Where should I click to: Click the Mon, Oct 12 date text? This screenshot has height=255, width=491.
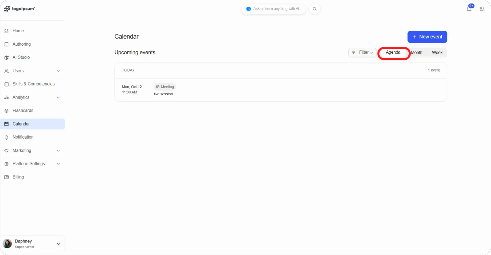132,87
